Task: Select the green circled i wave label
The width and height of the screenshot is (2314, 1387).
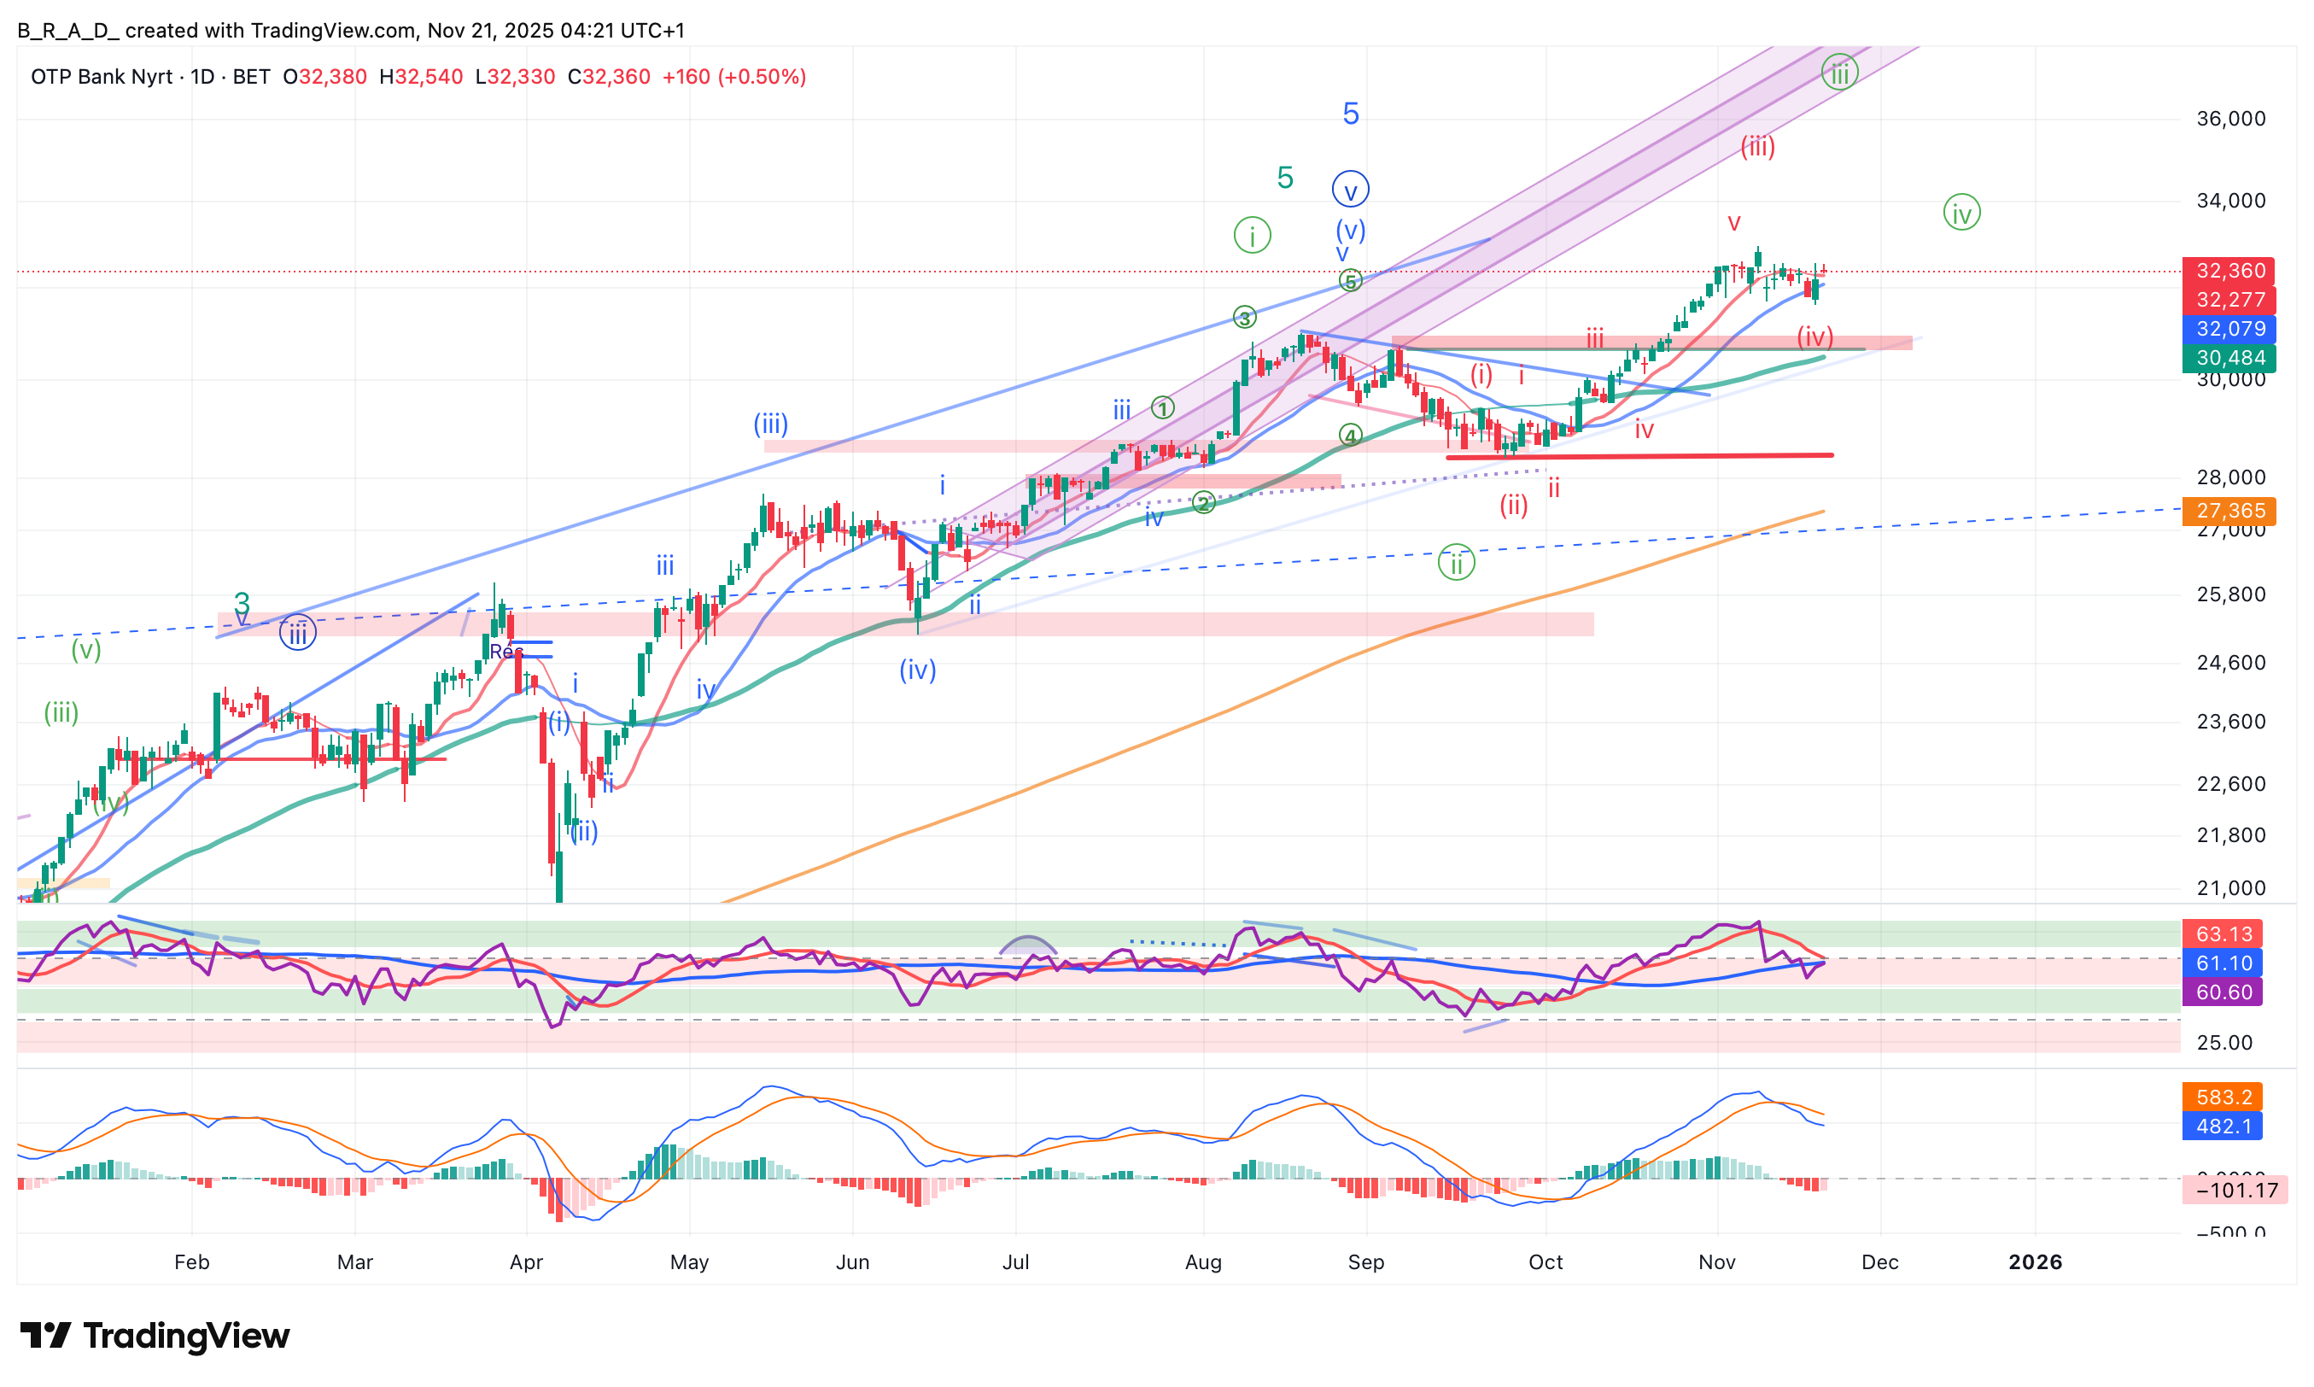Action: click(x=1252, y=235)
